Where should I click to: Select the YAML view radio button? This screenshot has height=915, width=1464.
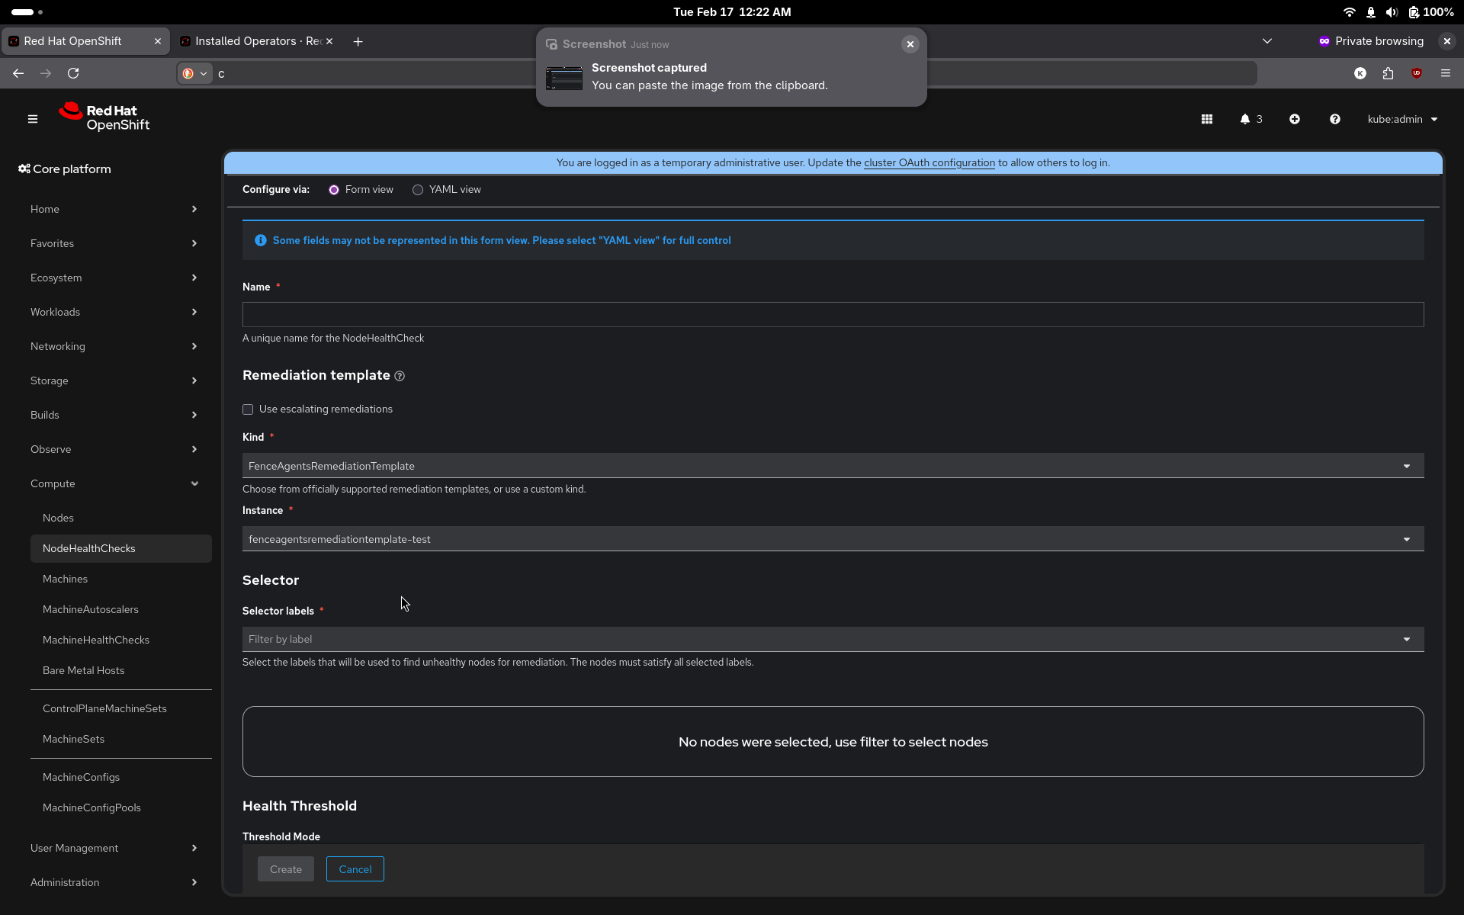[x=418, y=190]
